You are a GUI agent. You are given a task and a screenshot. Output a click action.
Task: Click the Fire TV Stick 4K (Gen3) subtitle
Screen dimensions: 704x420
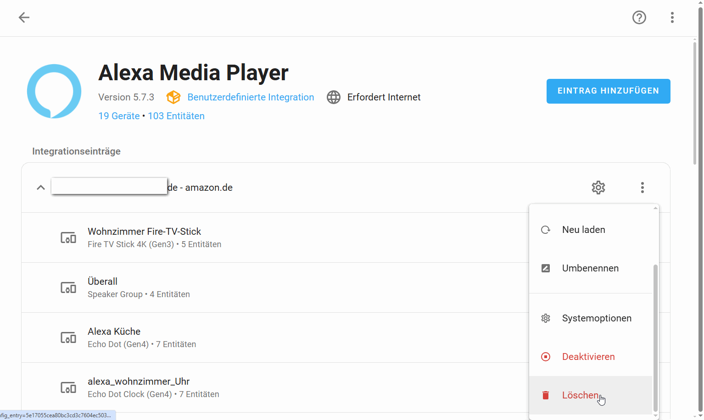(131, 244)
